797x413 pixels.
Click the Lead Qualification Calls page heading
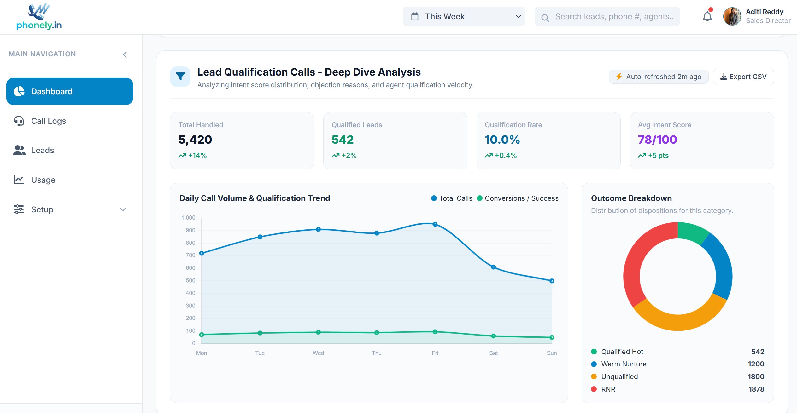309,72
